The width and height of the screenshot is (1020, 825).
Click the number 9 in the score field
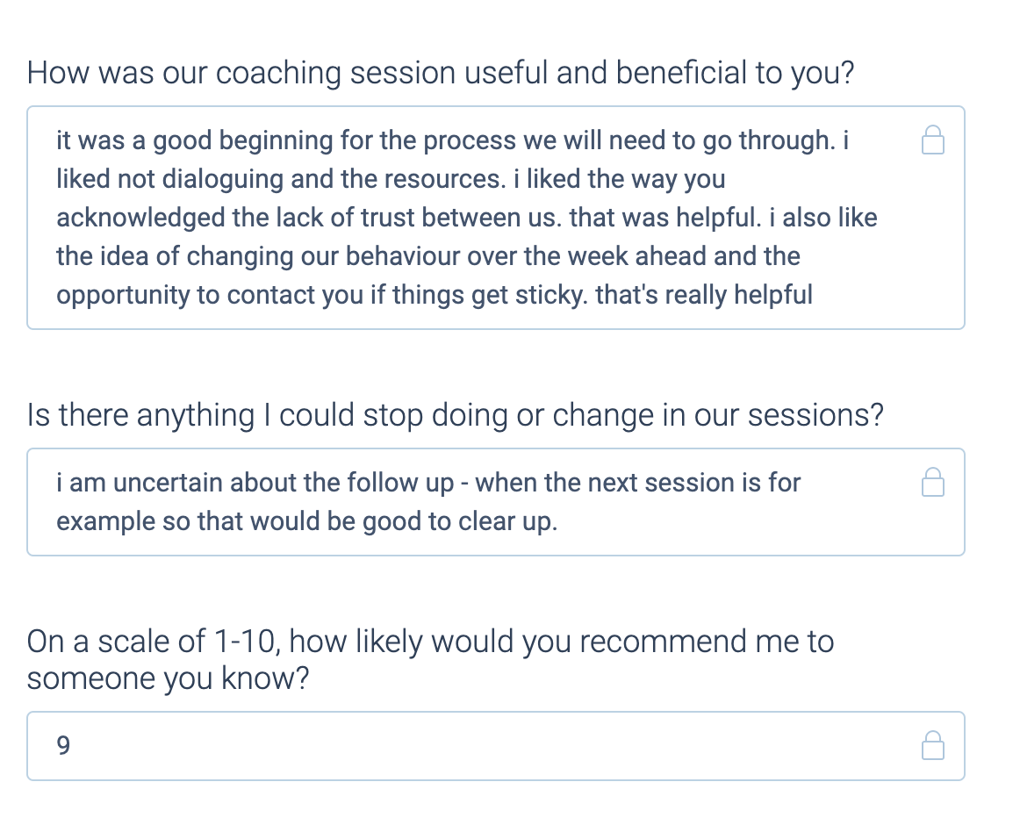coord(63,746)
